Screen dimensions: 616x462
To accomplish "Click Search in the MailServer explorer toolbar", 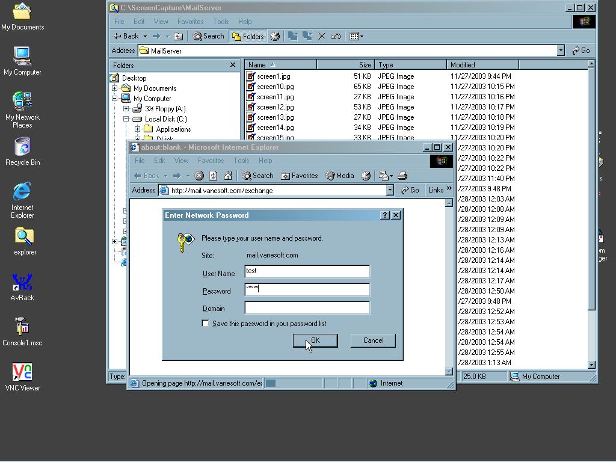I will coord(209,36).
